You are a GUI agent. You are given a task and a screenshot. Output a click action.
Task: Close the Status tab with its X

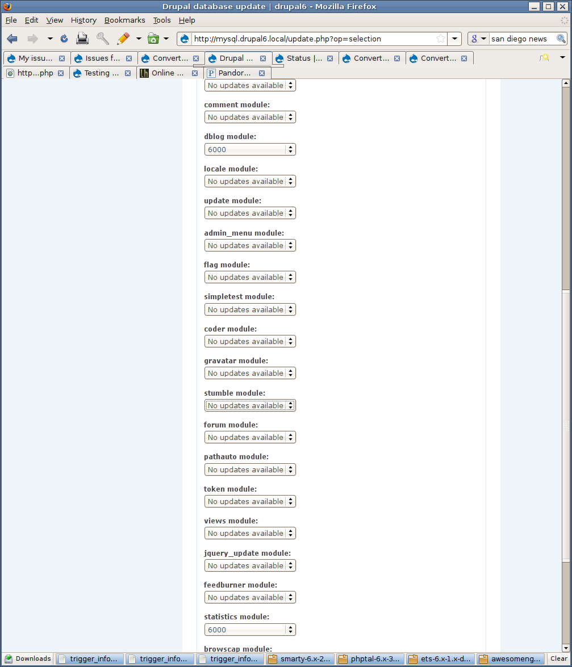click(330, 58)
